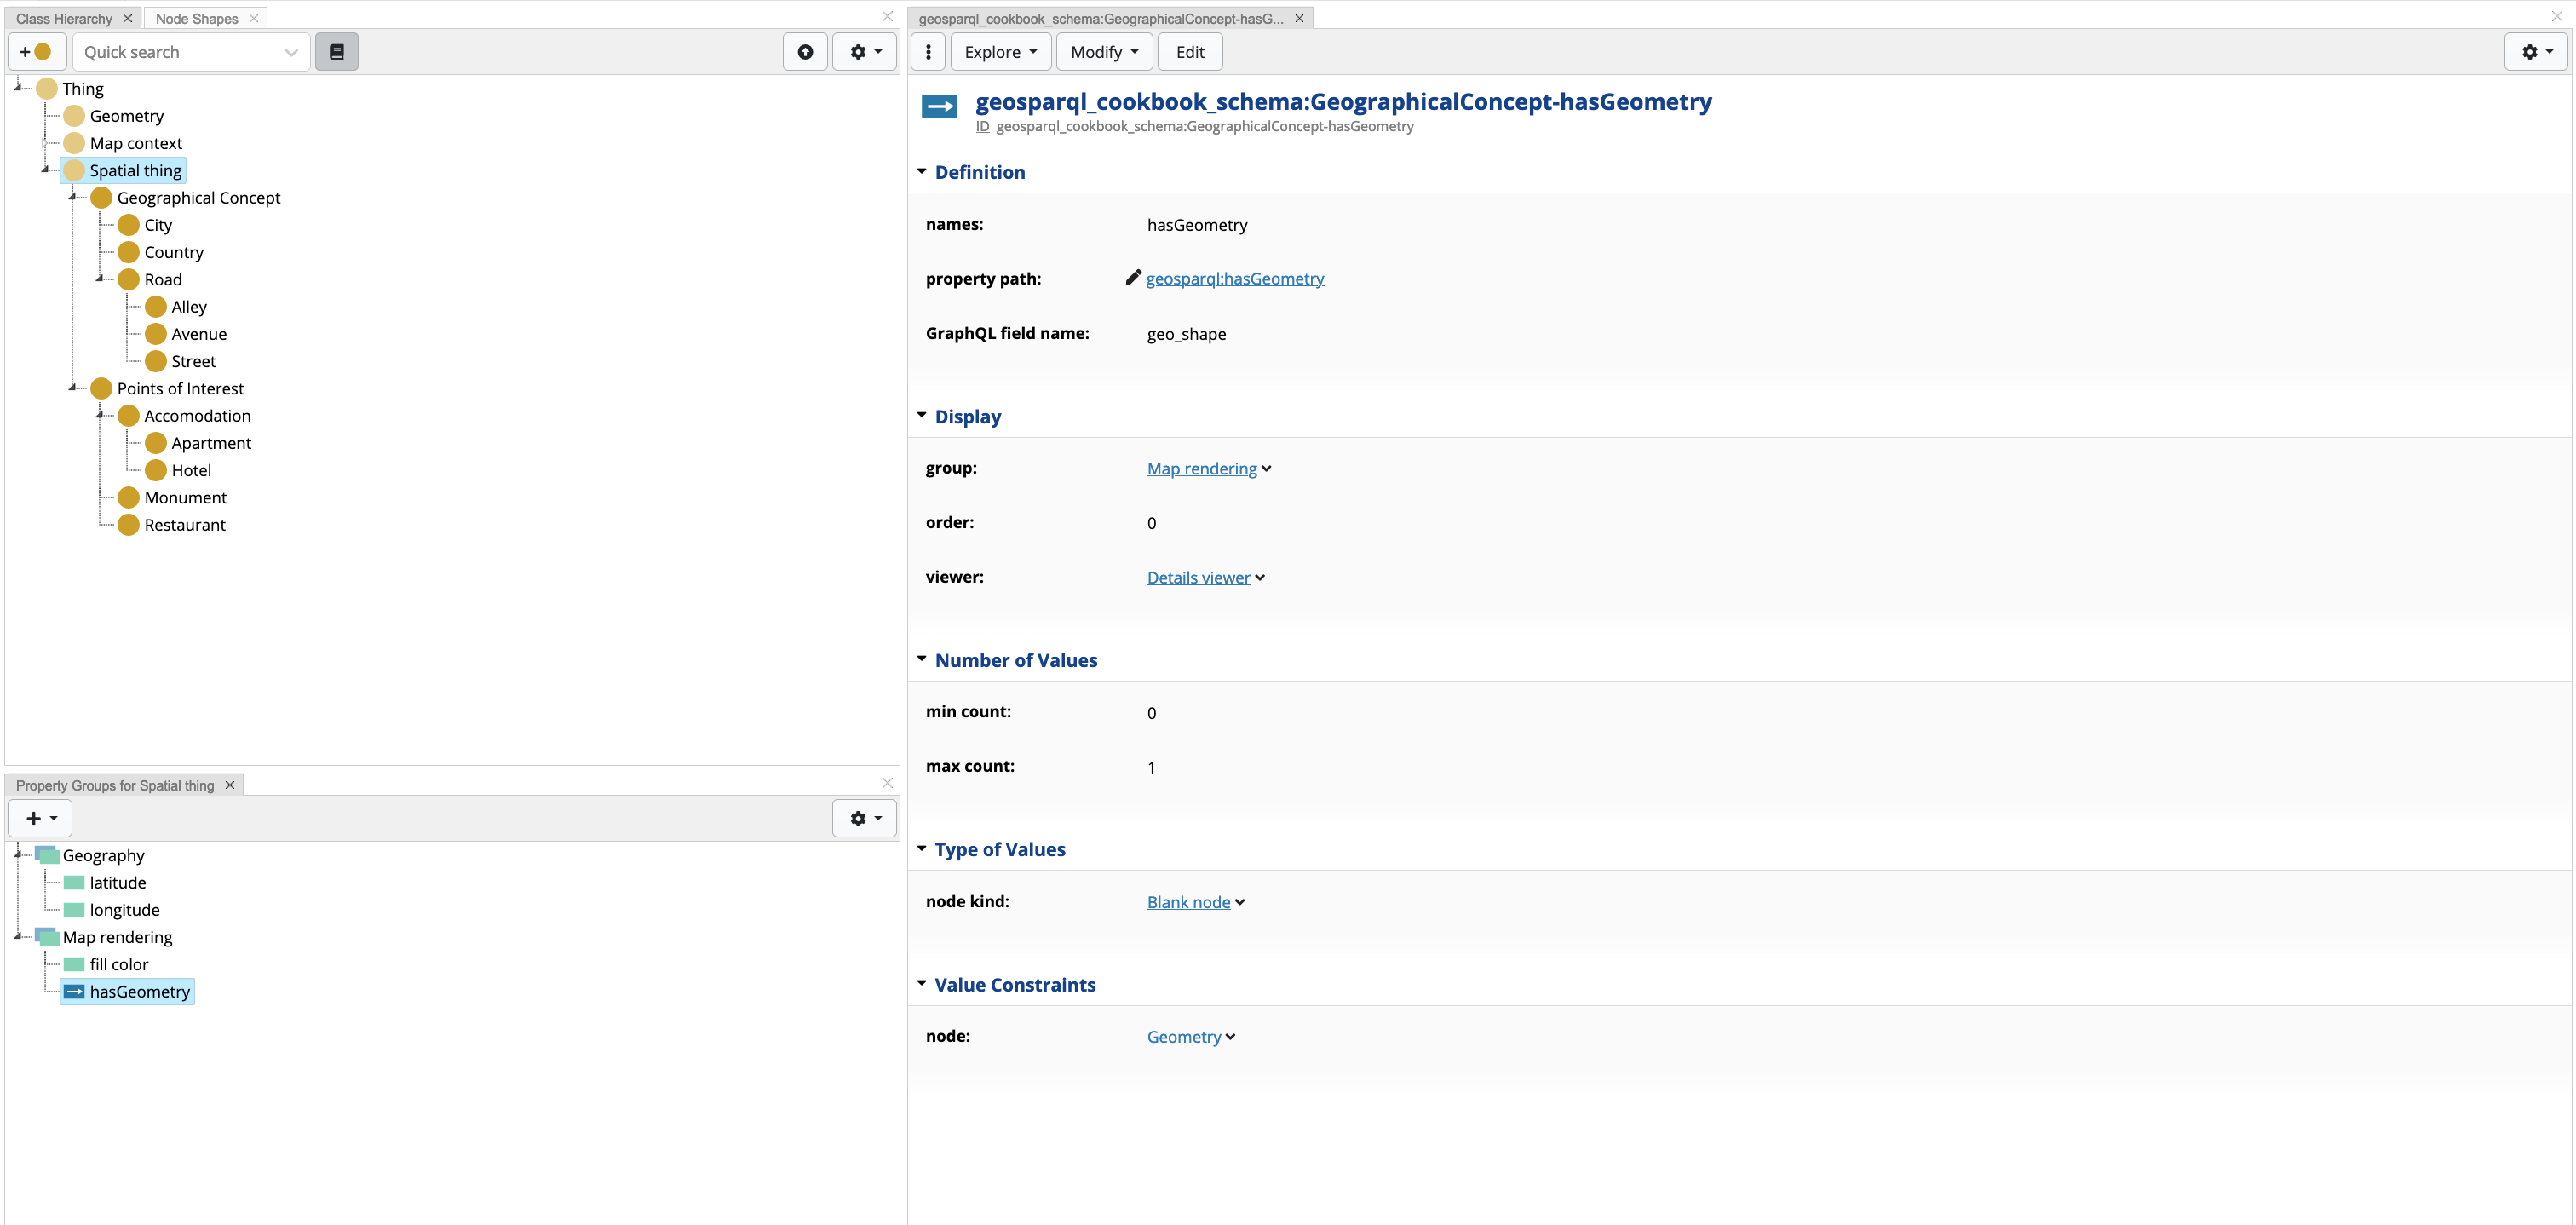Image resolution: width=2576 pixels, height=1225 pixels.
Task: Collapse the Definition section
Action: coord(922,172)
